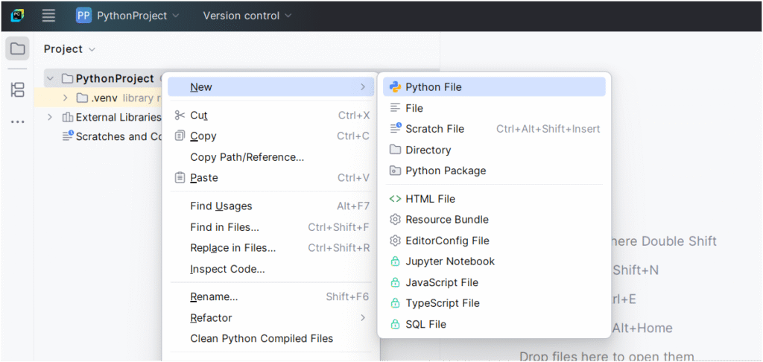Click the SQL File lock icon
This screenshot has width=763, height=362.
(395, 324)
